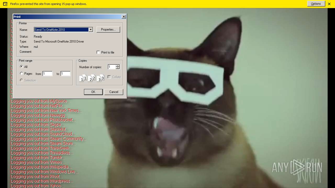
Task: Click 'Logging you out from Woot...' text
Action: tap(37, 176)
